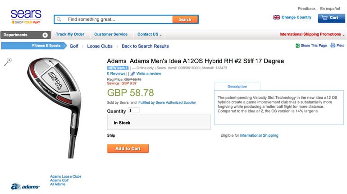Click the Write a review pencil icon
The image size is (347, 194).
133,74
